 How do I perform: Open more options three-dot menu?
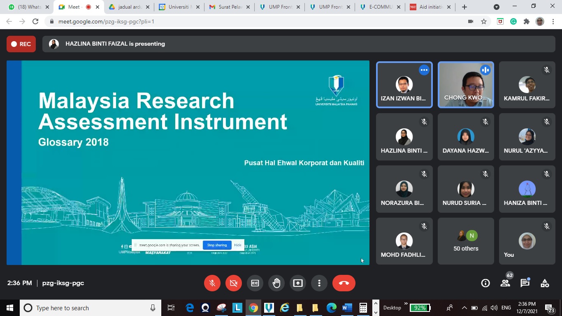coord(319,283)
